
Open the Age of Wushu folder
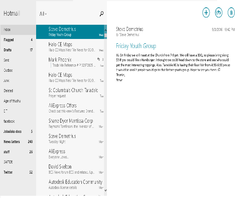pos(18,101)
